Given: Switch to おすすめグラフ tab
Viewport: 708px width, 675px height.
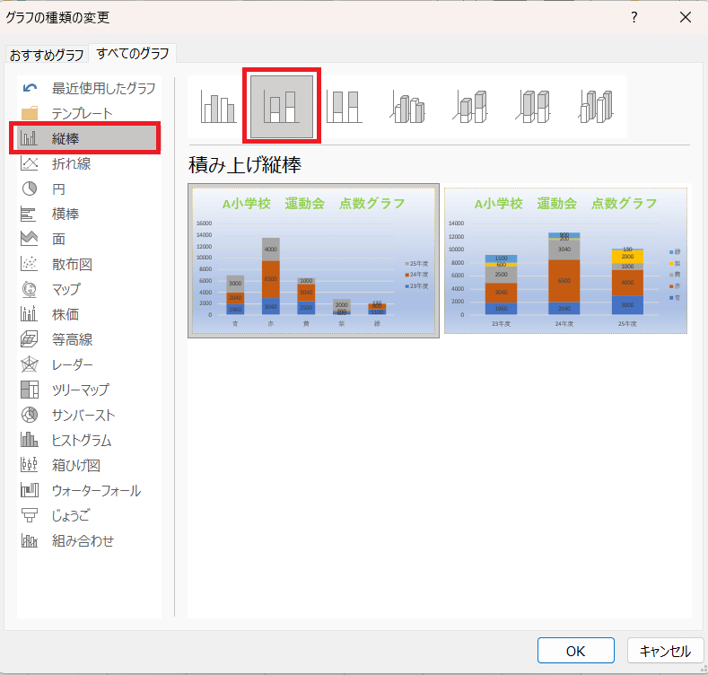Looking at the screenshot, I should [47, 55].
